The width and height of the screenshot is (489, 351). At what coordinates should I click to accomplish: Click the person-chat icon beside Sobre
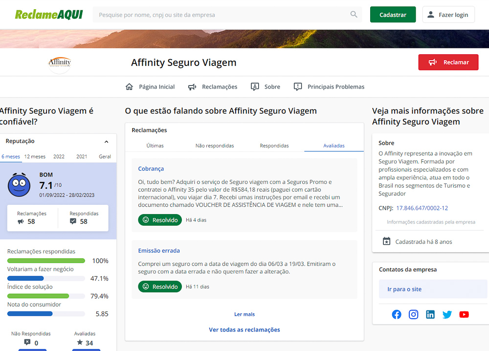(255, 87)
